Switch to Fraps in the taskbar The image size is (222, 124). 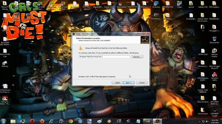click(147, 121)
